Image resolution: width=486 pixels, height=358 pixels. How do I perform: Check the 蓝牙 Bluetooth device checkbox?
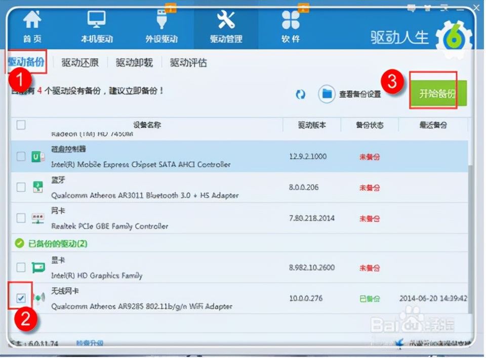click(20, 187)
